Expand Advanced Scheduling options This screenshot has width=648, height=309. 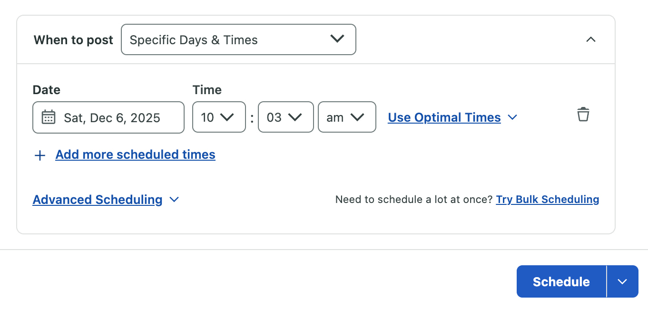click(97, 200)
